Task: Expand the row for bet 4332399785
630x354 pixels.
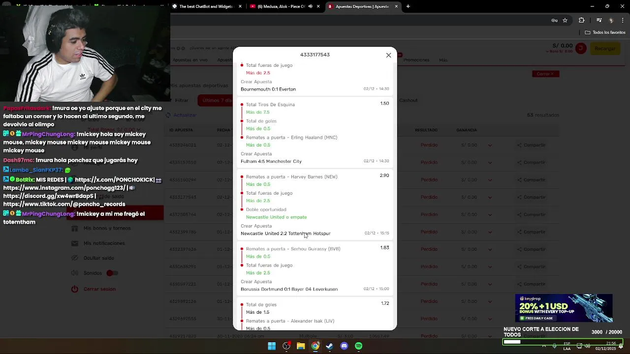Action: 490,232
